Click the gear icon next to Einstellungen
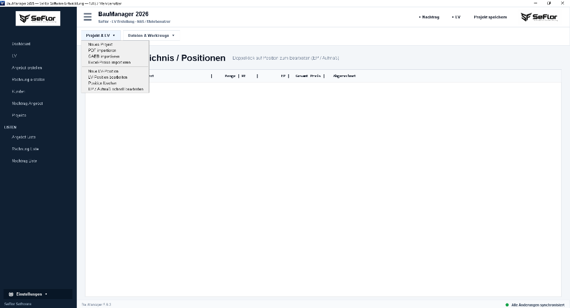The image size is (570, 308). click(11, 294)
